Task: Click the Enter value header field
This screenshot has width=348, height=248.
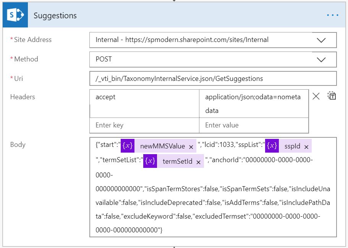Action: tap(254, 125)
